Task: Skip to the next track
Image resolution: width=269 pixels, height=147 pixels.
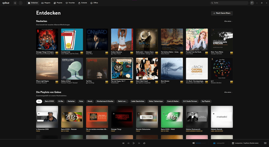Action: (x=139, y=143)
